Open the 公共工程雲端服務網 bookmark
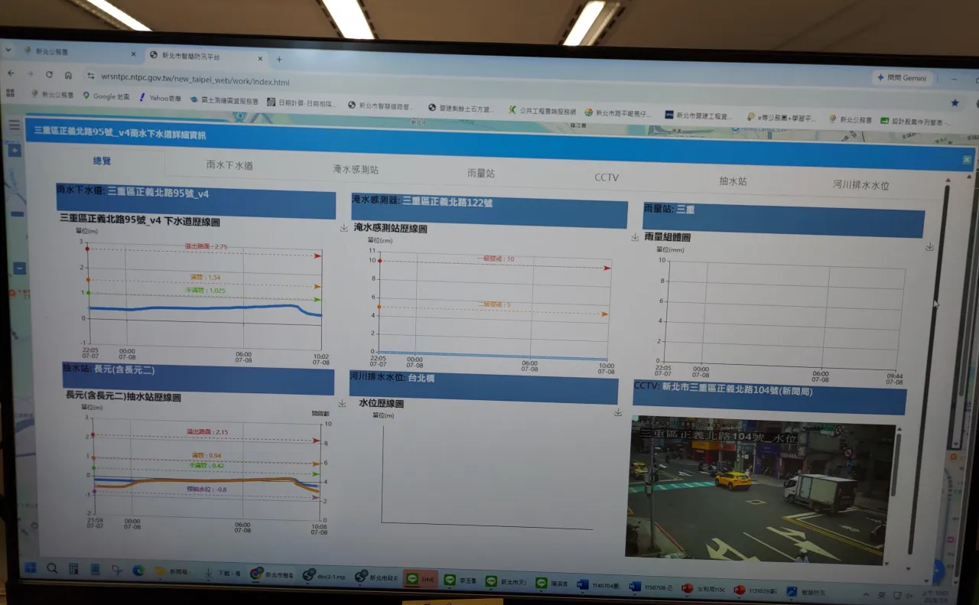The height and width of the screenshot is (605, 979). coord(541,111)
